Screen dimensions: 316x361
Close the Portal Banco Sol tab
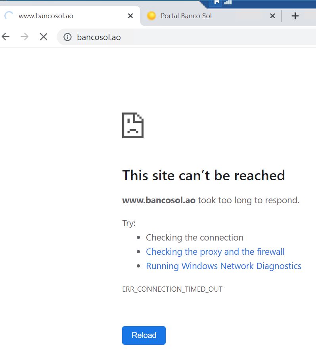click(x=272, y=16)
